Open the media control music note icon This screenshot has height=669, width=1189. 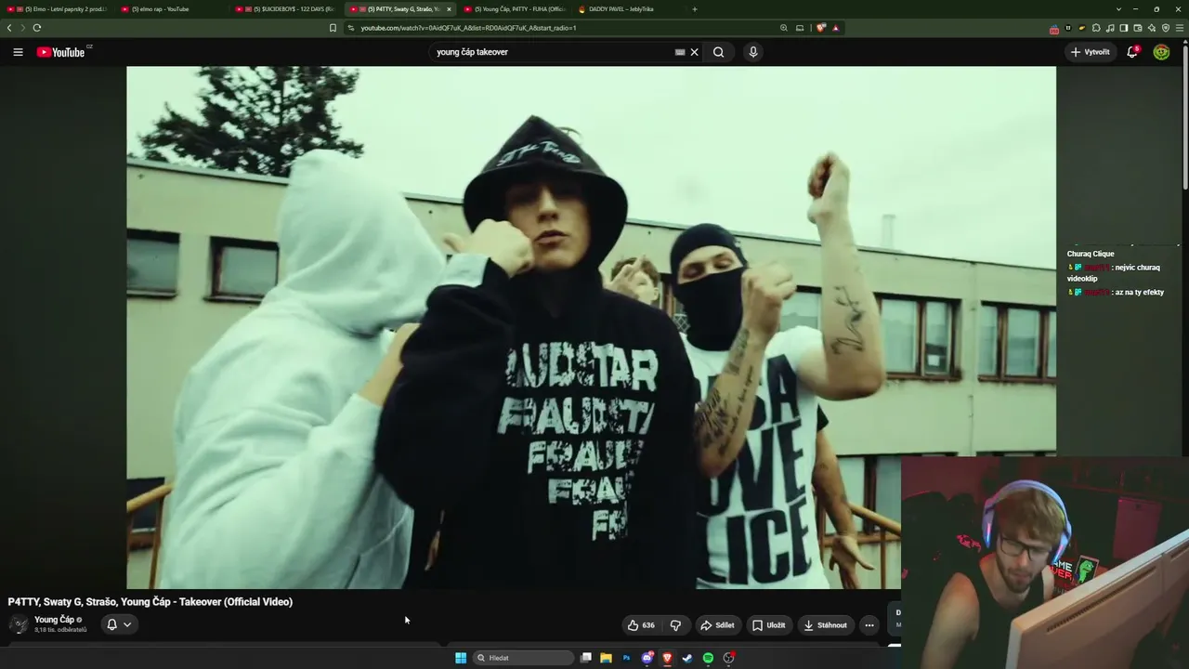click(x=1111, y=28)
